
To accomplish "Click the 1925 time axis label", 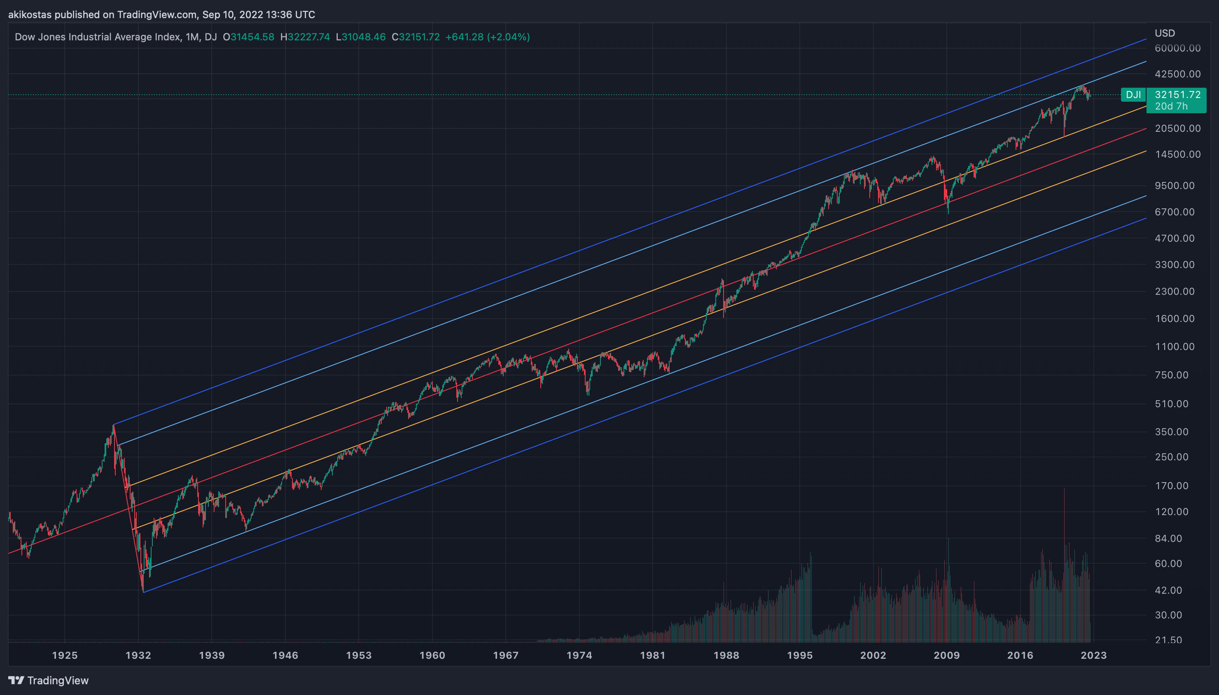I will 65,655.
